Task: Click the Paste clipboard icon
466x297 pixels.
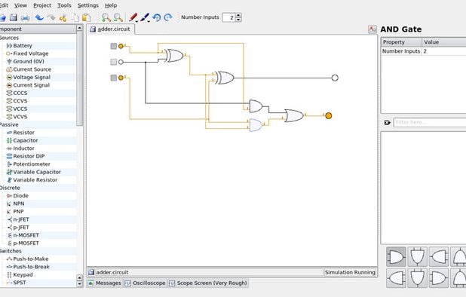Action: point(87,17)
